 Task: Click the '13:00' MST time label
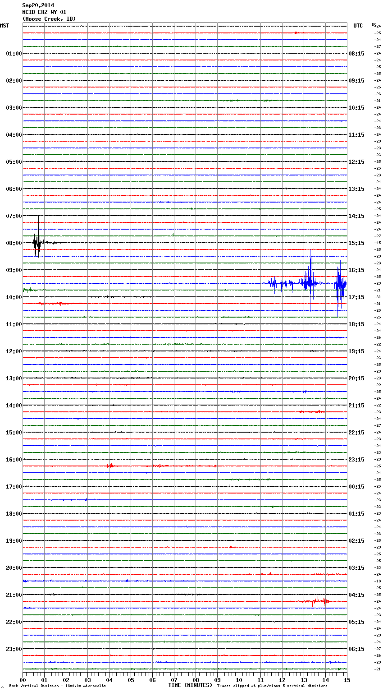(x=14, y=378)
